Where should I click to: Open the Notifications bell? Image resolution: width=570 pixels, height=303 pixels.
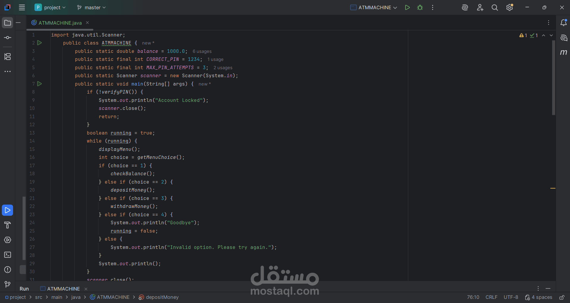(563, 23)
